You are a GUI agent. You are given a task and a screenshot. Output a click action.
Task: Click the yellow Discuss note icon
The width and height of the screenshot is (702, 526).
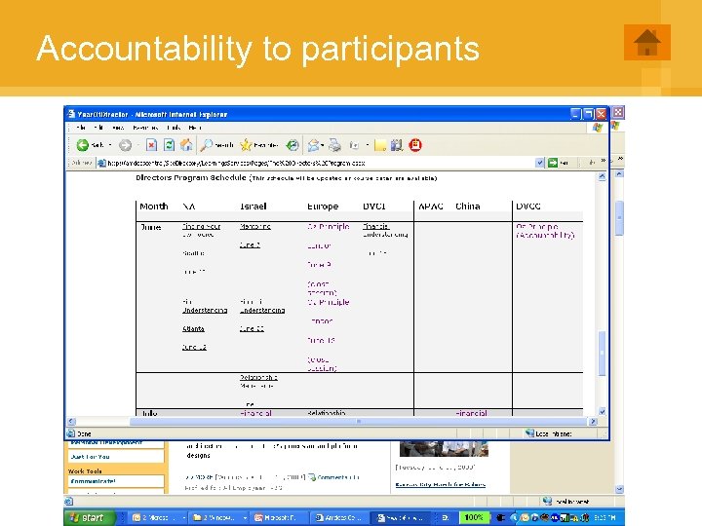380,145
